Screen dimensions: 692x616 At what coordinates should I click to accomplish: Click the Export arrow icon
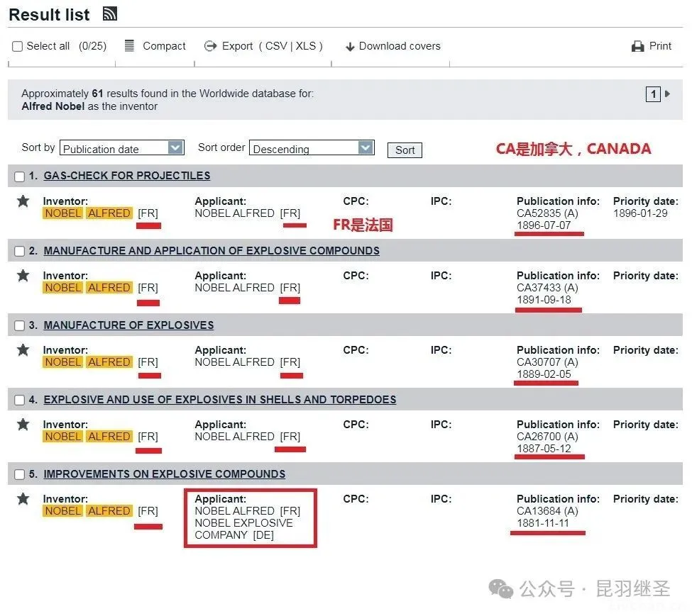point(210,46)
